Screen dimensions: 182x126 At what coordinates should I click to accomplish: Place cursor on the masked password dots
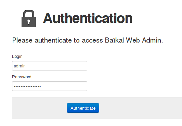point(27,86)
